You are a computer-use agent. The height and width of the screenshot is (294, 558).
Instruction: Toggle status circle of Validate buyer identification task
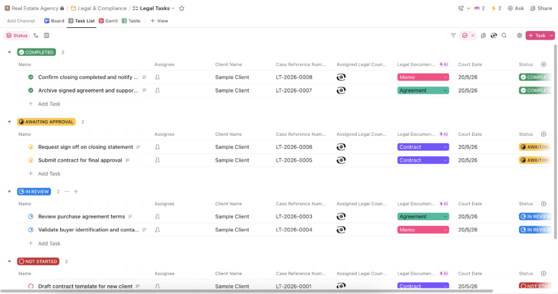coord(30,229)
